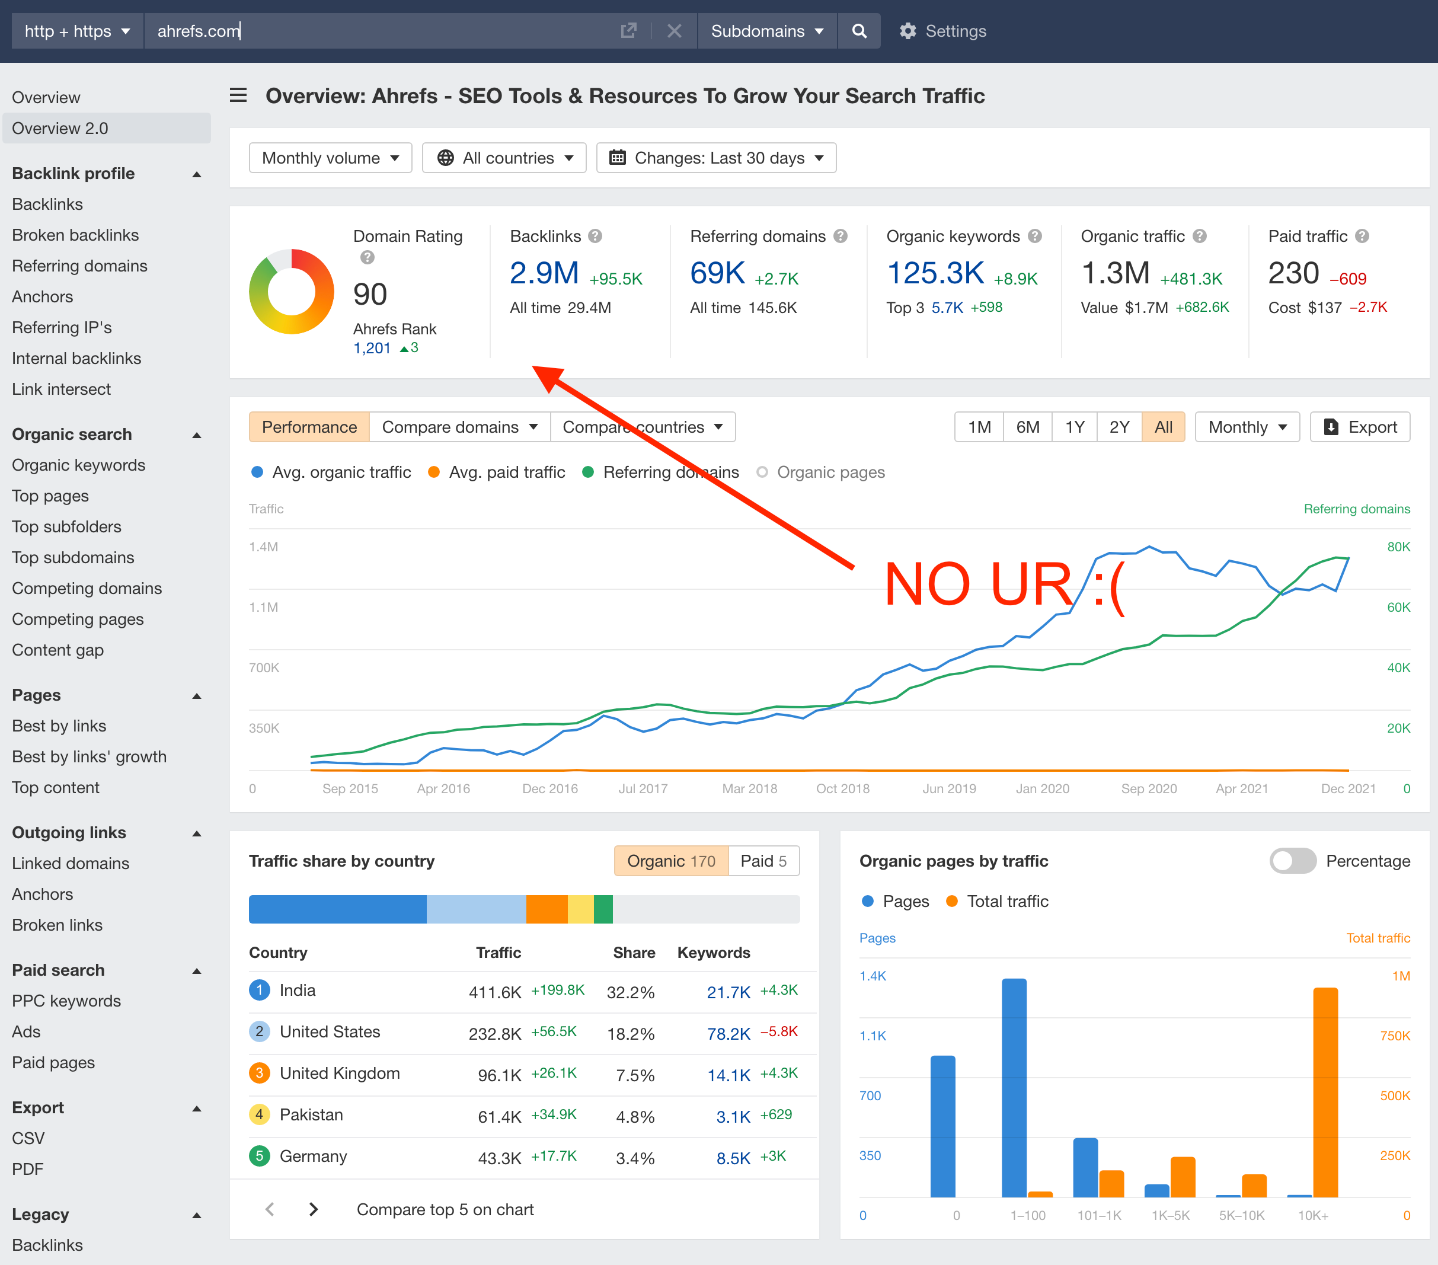Select the 1M time range
Viewport: 1438px width, 1265px height.
[x=979, y=427]
